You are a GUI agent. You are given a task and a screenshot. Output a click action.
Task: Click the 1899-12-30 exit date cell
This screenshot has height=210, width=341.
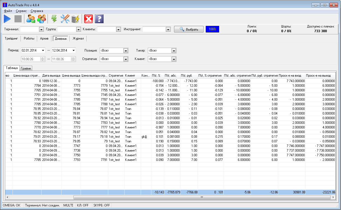[51, 81]
